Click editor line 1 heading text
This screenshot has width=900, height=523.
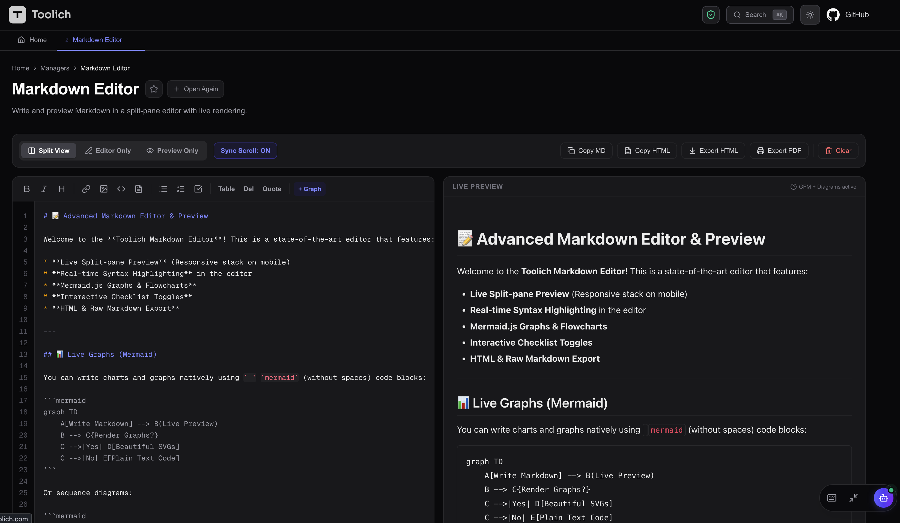(x=126, y=216)
